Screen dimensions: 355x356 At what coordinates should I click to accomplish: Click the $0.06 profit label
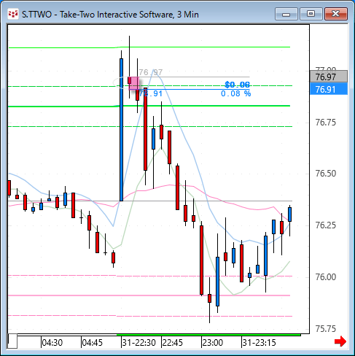click(237, 85)
